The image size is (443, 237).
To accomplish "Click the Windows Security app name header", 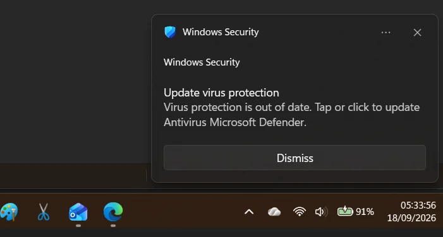I will click(x=221, y=32).
